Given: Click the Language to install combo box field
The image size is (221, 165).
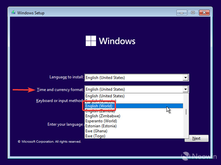Looking at the screenshot, I should pyautogui.click(x=137, y=77).
